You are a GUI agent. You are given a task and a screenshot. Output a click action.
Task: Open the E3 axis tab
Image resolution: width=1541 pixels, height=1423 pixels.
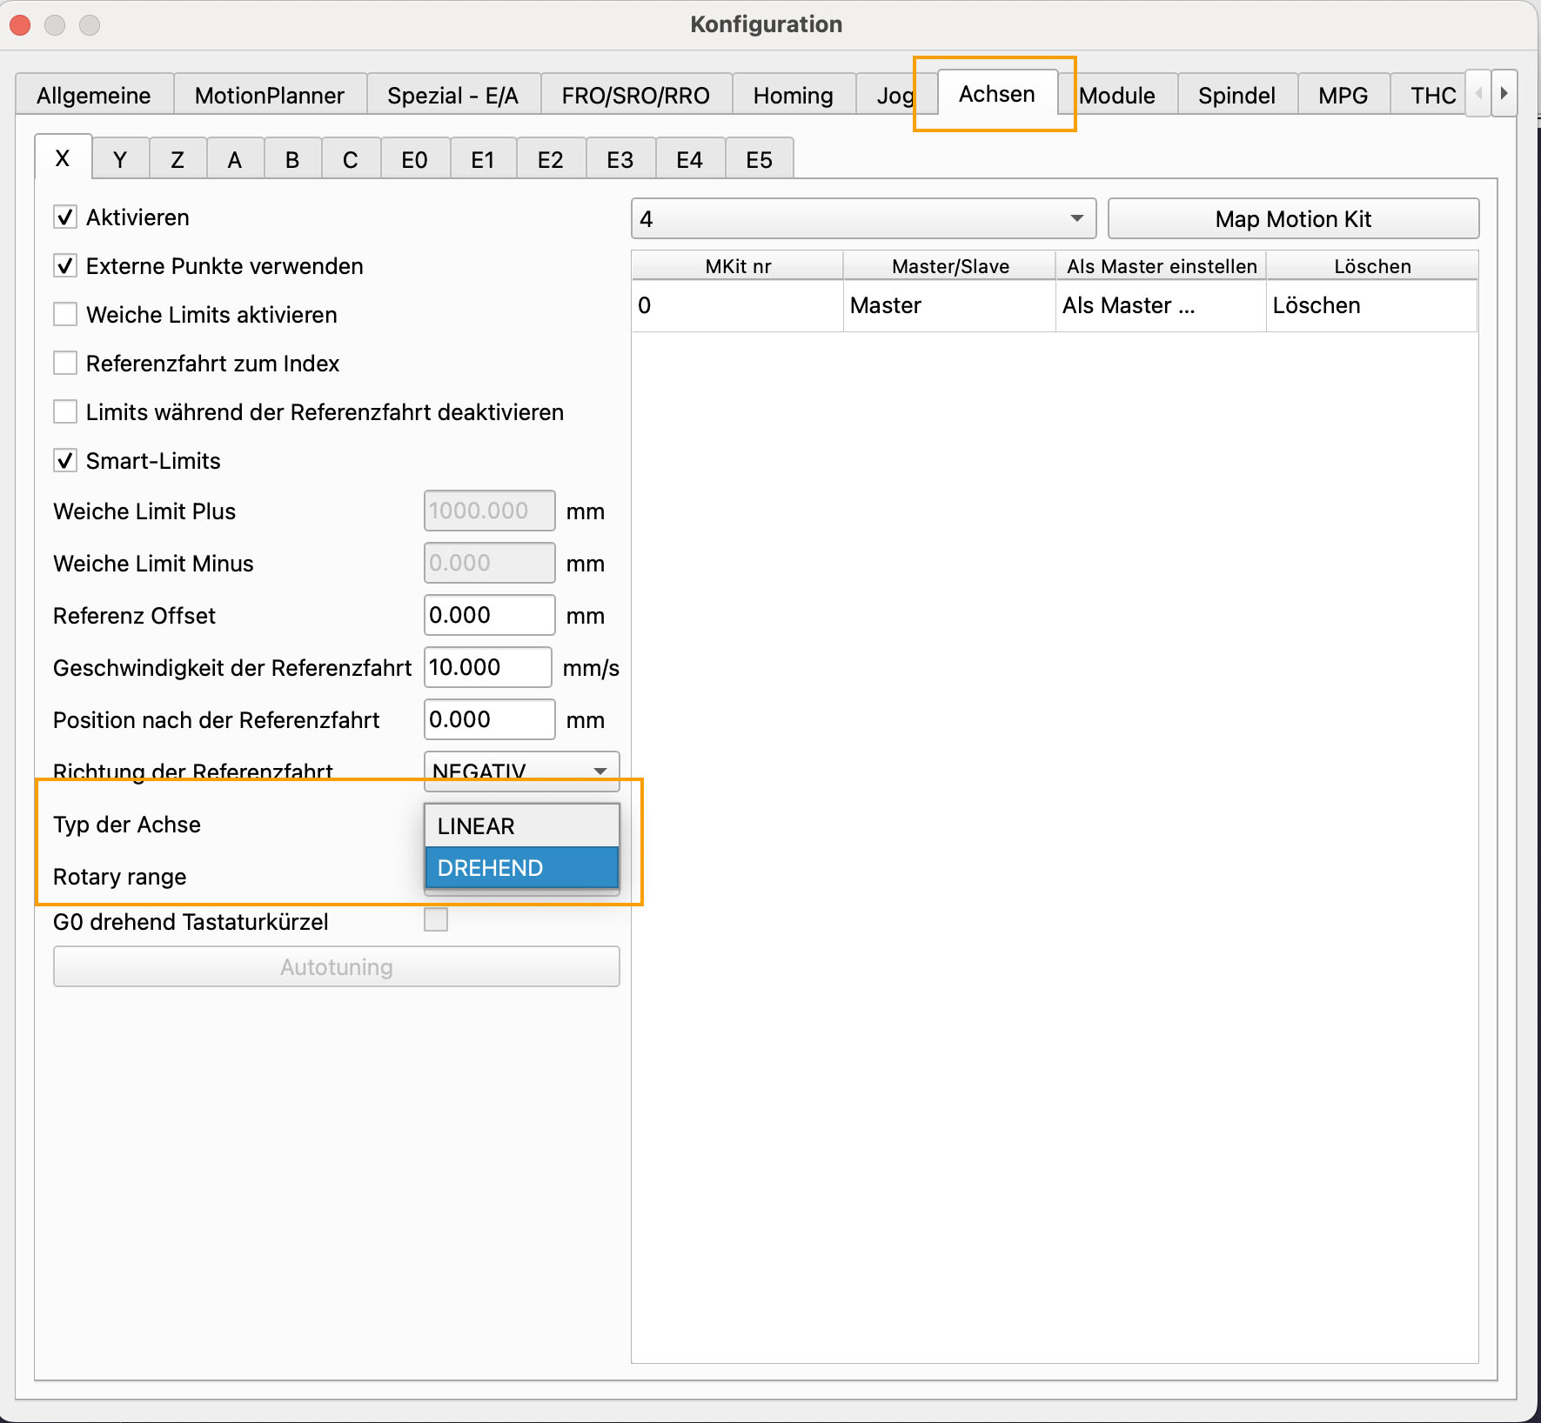click(620, 160)
